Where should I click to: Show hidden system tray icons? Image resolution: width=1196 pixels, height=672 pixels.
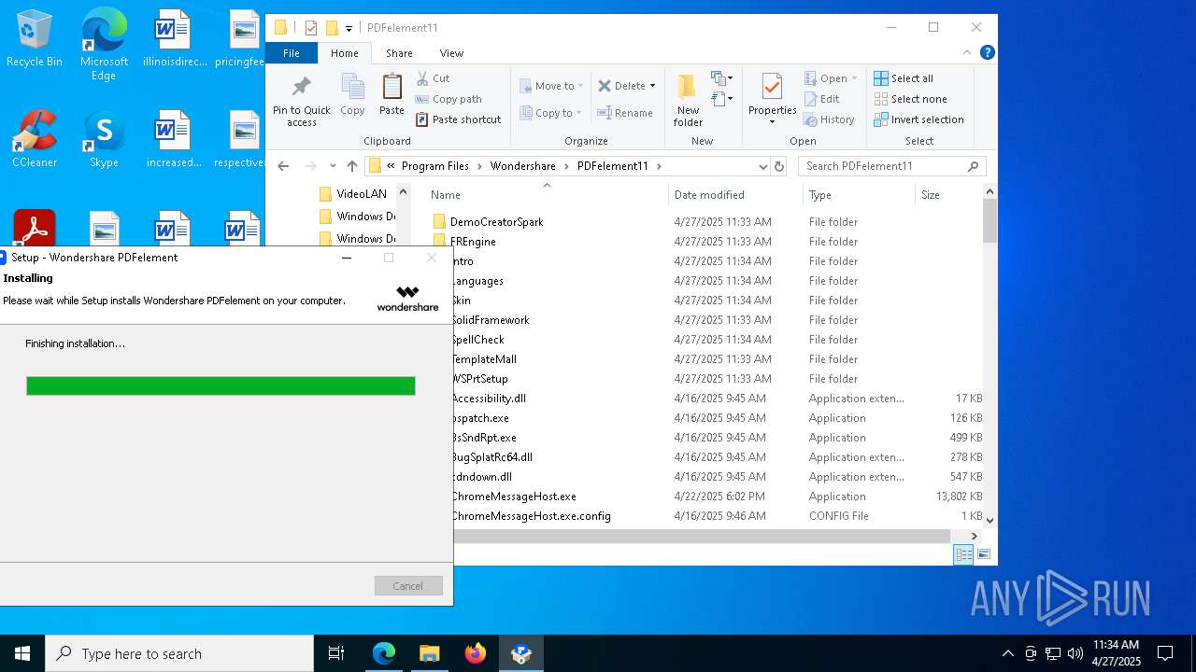pos(1007,653)
